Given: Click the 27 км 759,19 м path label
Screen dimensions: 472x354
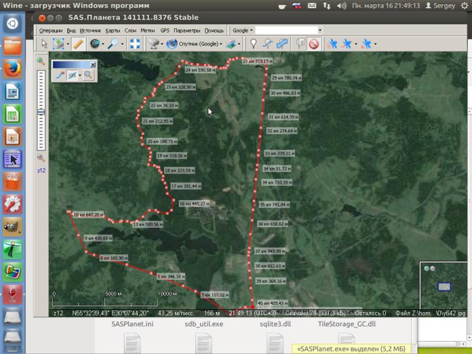Looking at the screenshot, I should [257, 61].
